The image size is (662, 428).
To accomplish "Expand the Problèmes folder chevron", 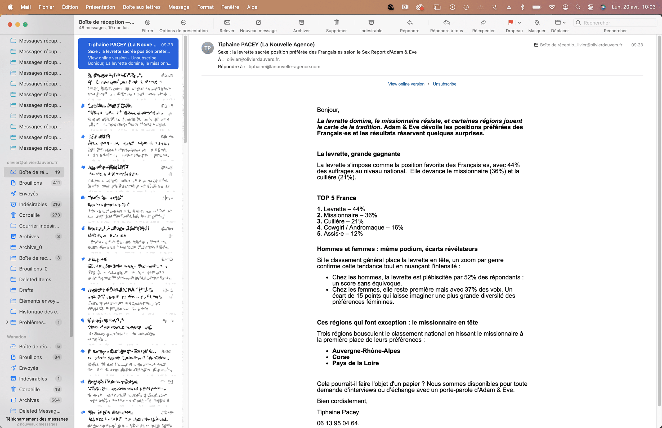I will [x=7, y=322].
